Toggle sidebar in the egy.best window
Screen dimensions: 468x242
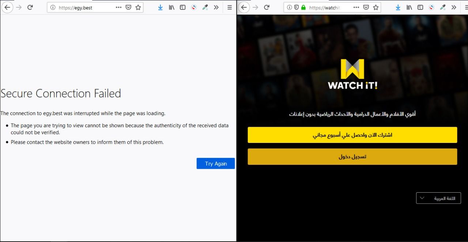click(182, 7)
